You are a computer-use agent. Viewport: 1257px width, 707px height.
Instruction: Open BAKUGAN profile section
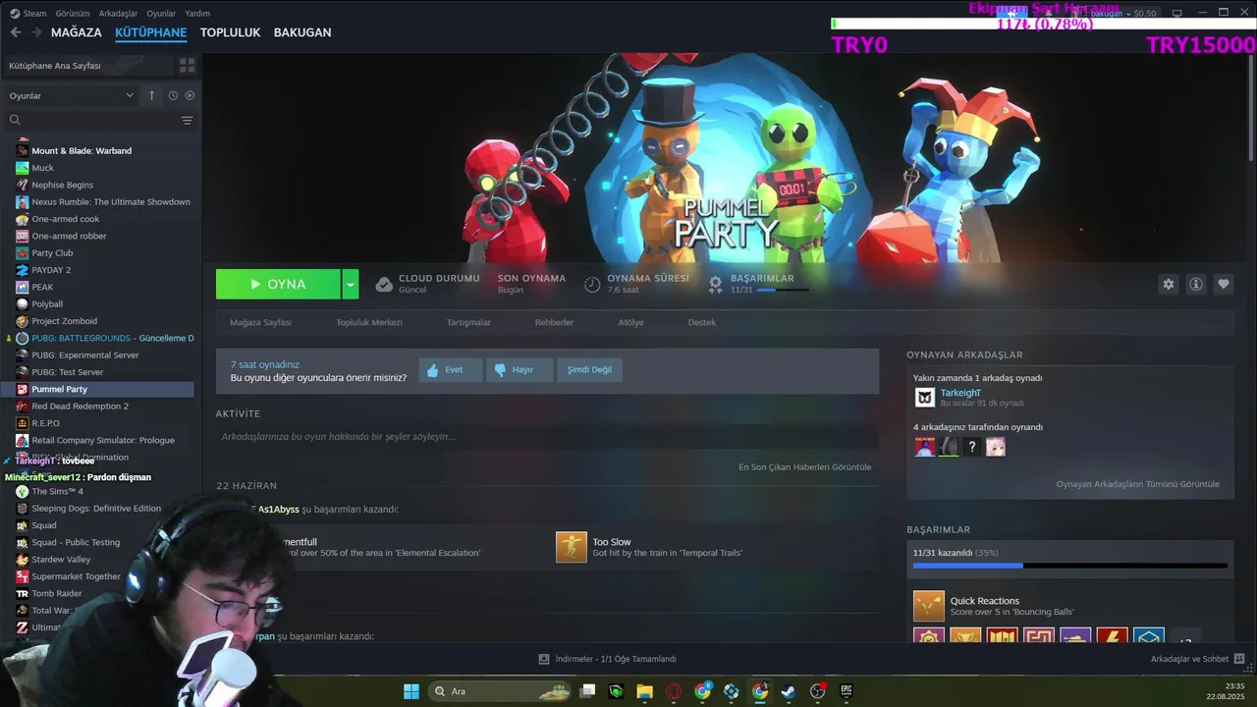click(302, 32)
